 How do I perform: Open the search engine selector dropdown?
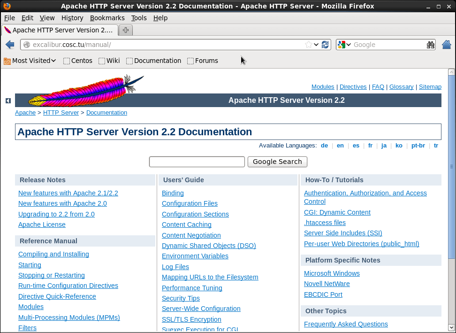click(x=345, y=45)
